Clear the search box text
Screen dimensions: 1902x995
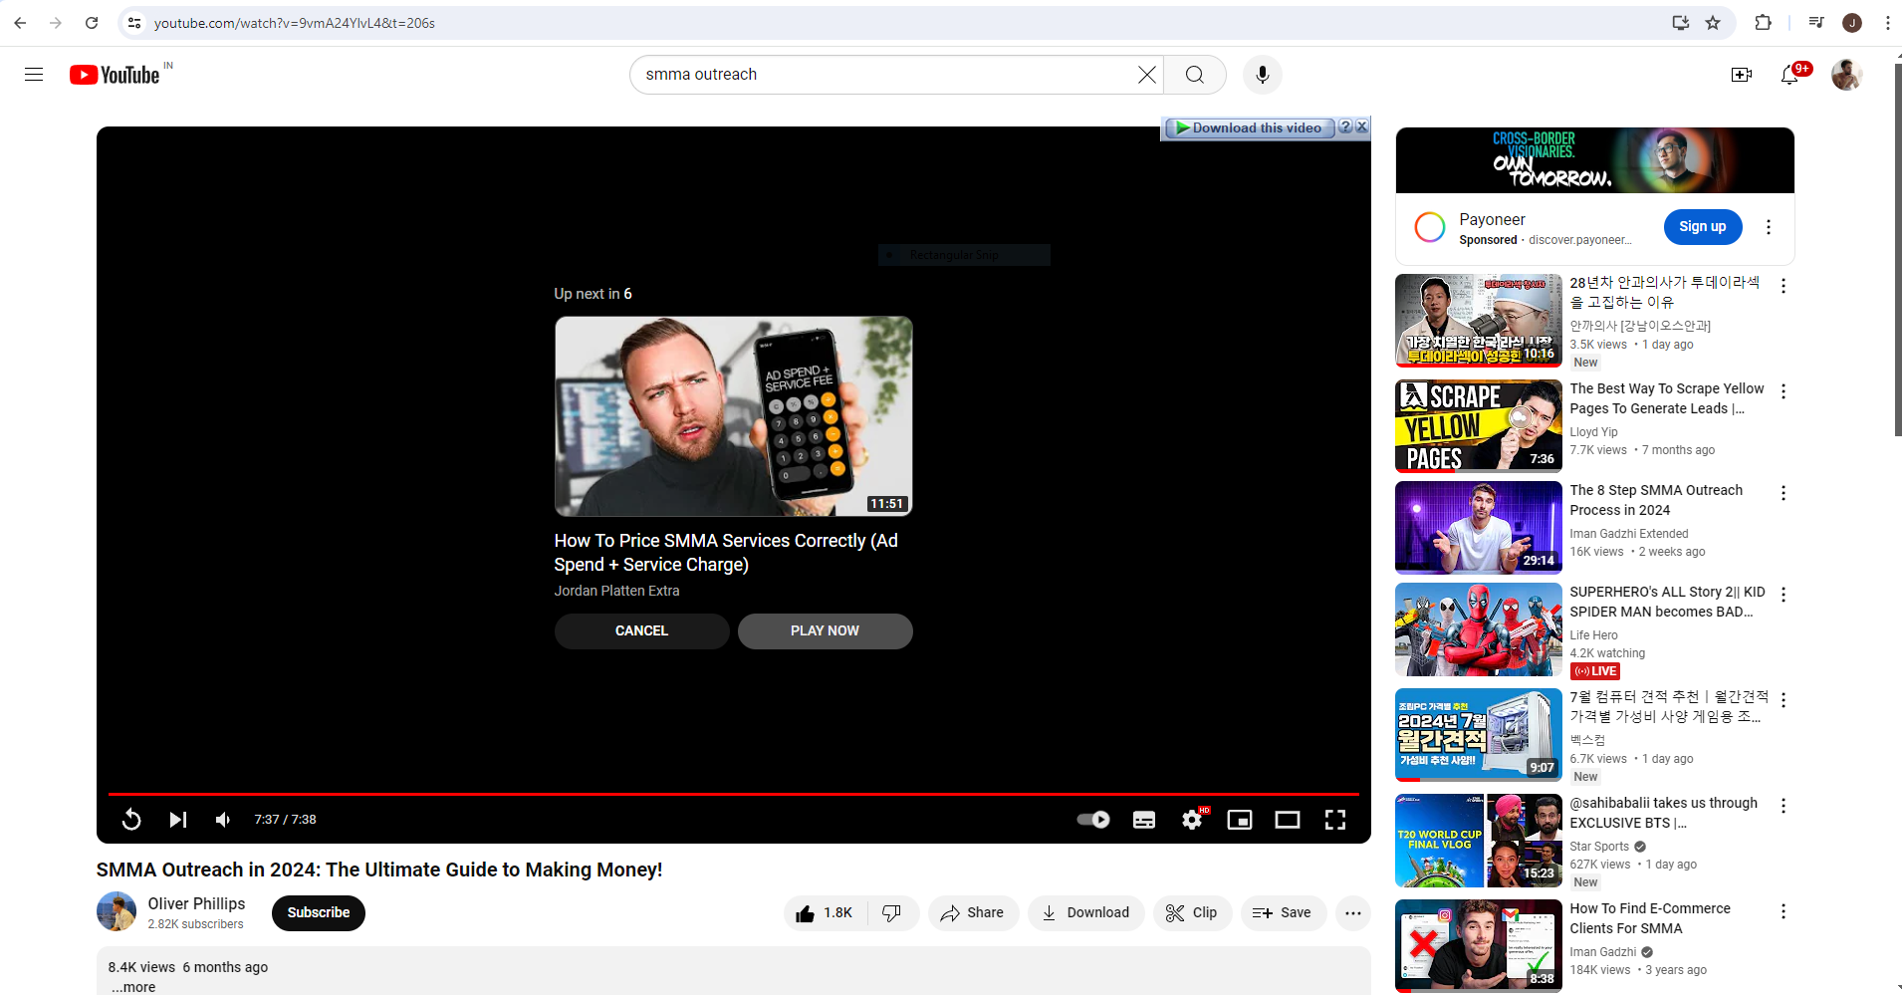pos(1147,75)
